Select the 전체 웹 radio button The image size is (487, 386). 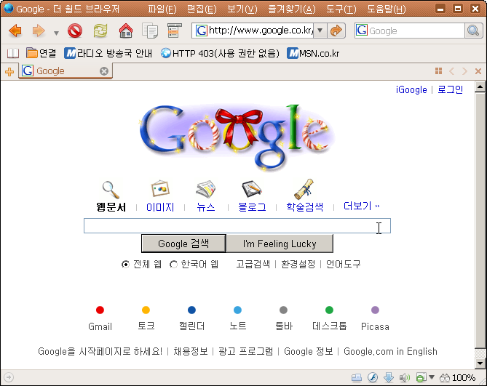(x=125, y=265)
